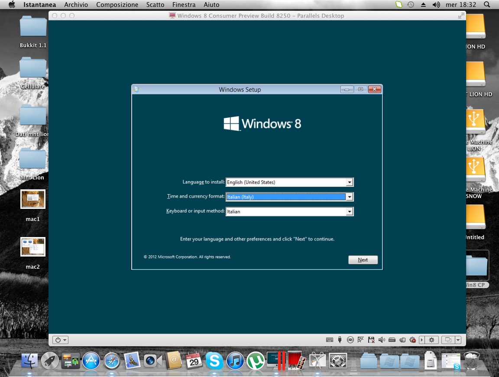Click Next in Windows Setup
The width and height of the screenshot is (499, 377).
coord(363,260)
